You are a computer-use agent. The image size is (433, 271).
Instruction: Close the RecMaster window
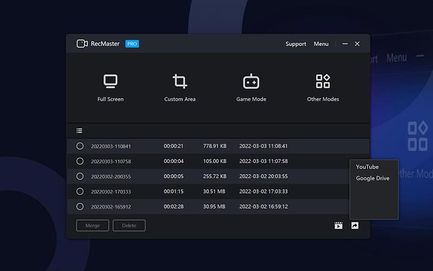coord(357,44)
